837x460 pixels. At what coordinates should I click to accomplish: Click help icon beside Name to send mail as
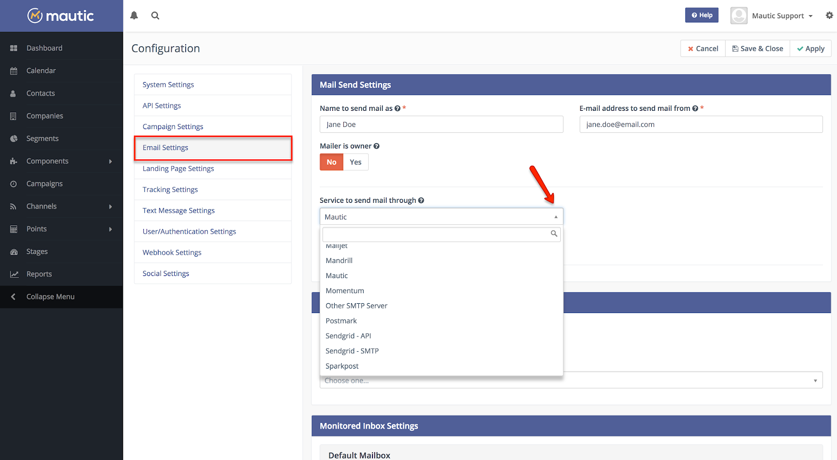click(x=398, y=108)
